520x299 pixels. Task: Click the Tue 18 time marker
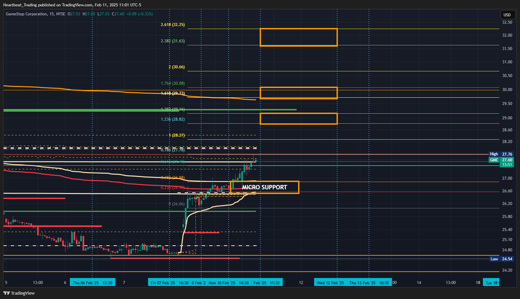click(491, 283)
